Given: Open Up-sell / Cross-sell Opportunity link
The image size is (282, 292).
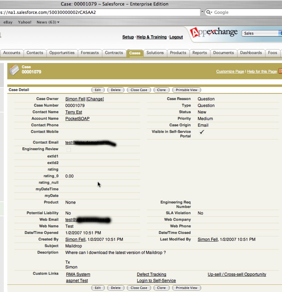Looking at the screenshot, I should pyautogui.click(x=237, y=274).
